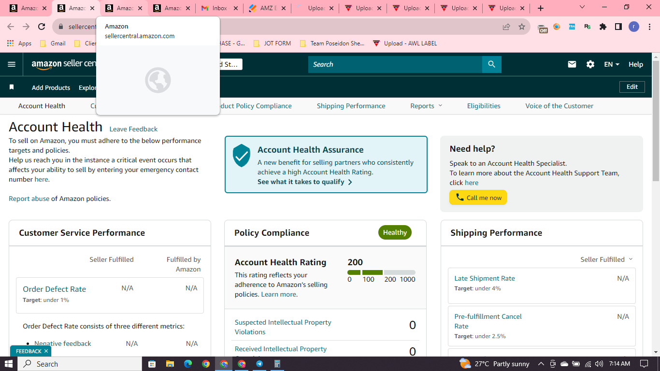Go to Voice of the Customer tab
660x371 pixels.
[x=560, y=106]
